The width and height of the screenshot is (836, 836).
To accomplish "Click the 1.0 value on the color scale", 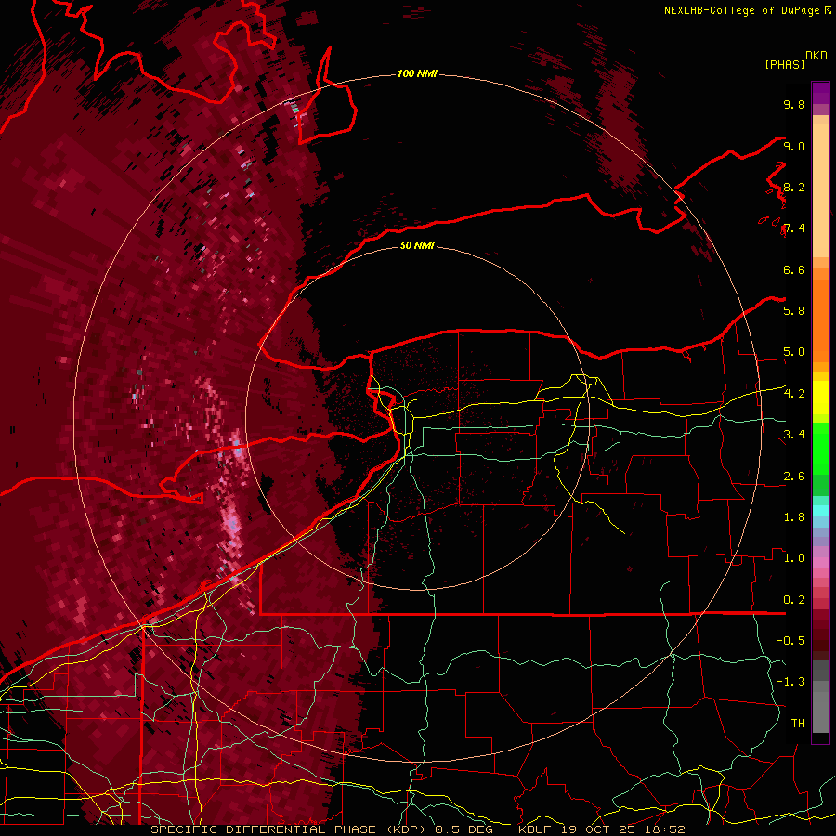I will coord(794,558).
